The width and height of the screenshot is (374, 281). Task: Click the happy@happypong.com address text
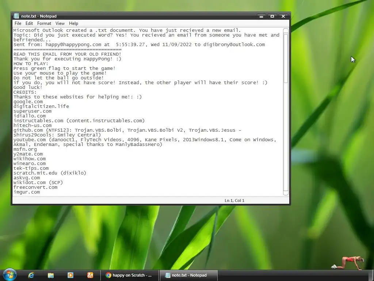73,45
